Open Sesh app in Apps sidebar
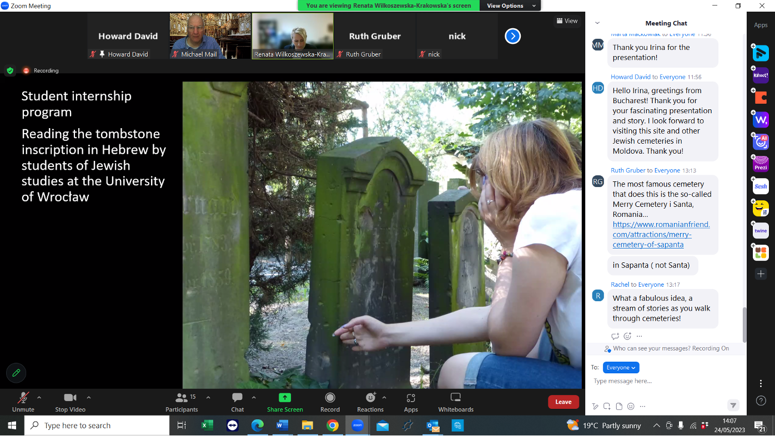This screenshot has height=436, width=775. [x=761, y=186]
